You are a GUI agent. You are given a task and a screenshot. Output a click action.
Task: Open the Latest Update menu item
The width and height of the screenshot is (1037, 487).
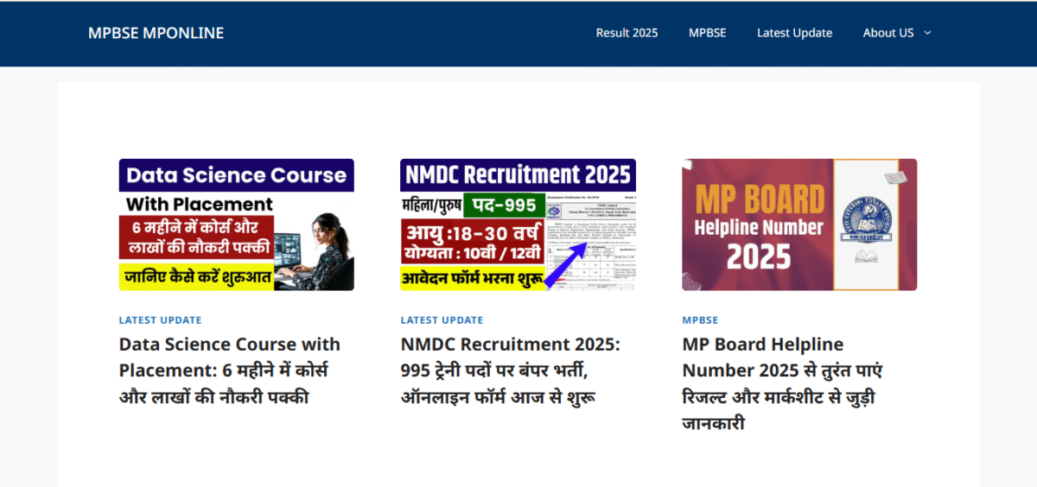(x=794, y=33)
